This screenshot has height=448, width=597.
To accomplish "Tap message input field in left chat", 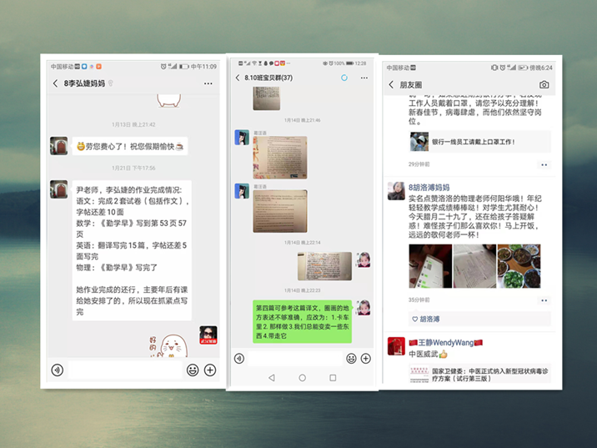I will pos(125,370).
